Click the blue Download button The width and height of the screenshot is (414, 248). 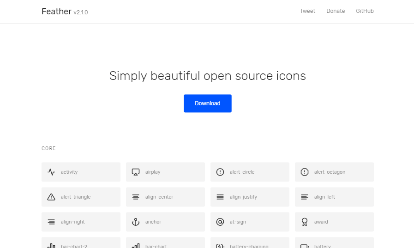(x=208, y=103)
